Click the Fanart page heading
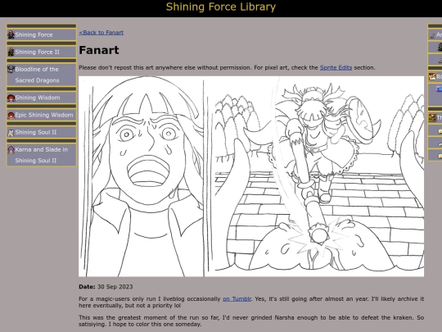Screen dimensions: 442x332 pyautogui.click(x=99, y=50)
